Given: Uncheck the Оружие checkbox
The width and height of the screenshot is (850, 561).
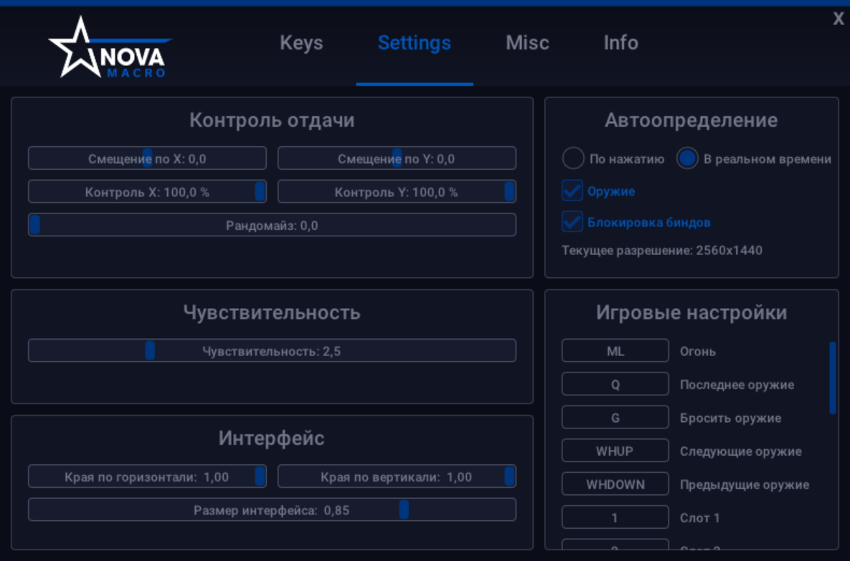Looking at the screenshot, I should click(x=572, y=191).
